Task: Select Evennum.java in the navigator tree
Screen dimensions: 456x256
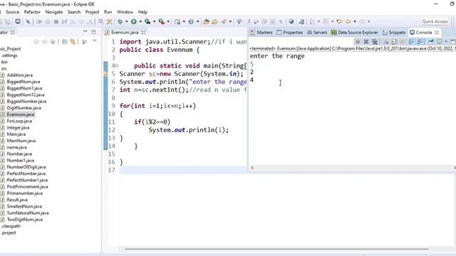Action: [21, 114]
